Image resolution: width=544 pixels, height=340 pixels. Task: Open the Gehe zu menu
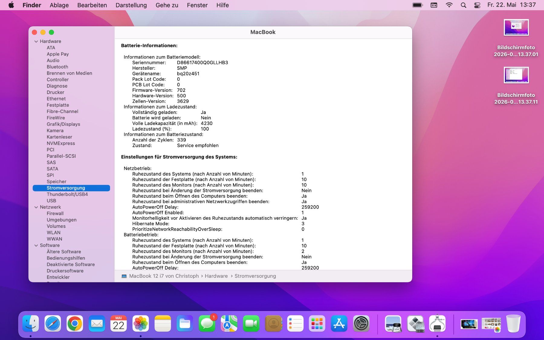pyautogui.click(x=167, y=5)
